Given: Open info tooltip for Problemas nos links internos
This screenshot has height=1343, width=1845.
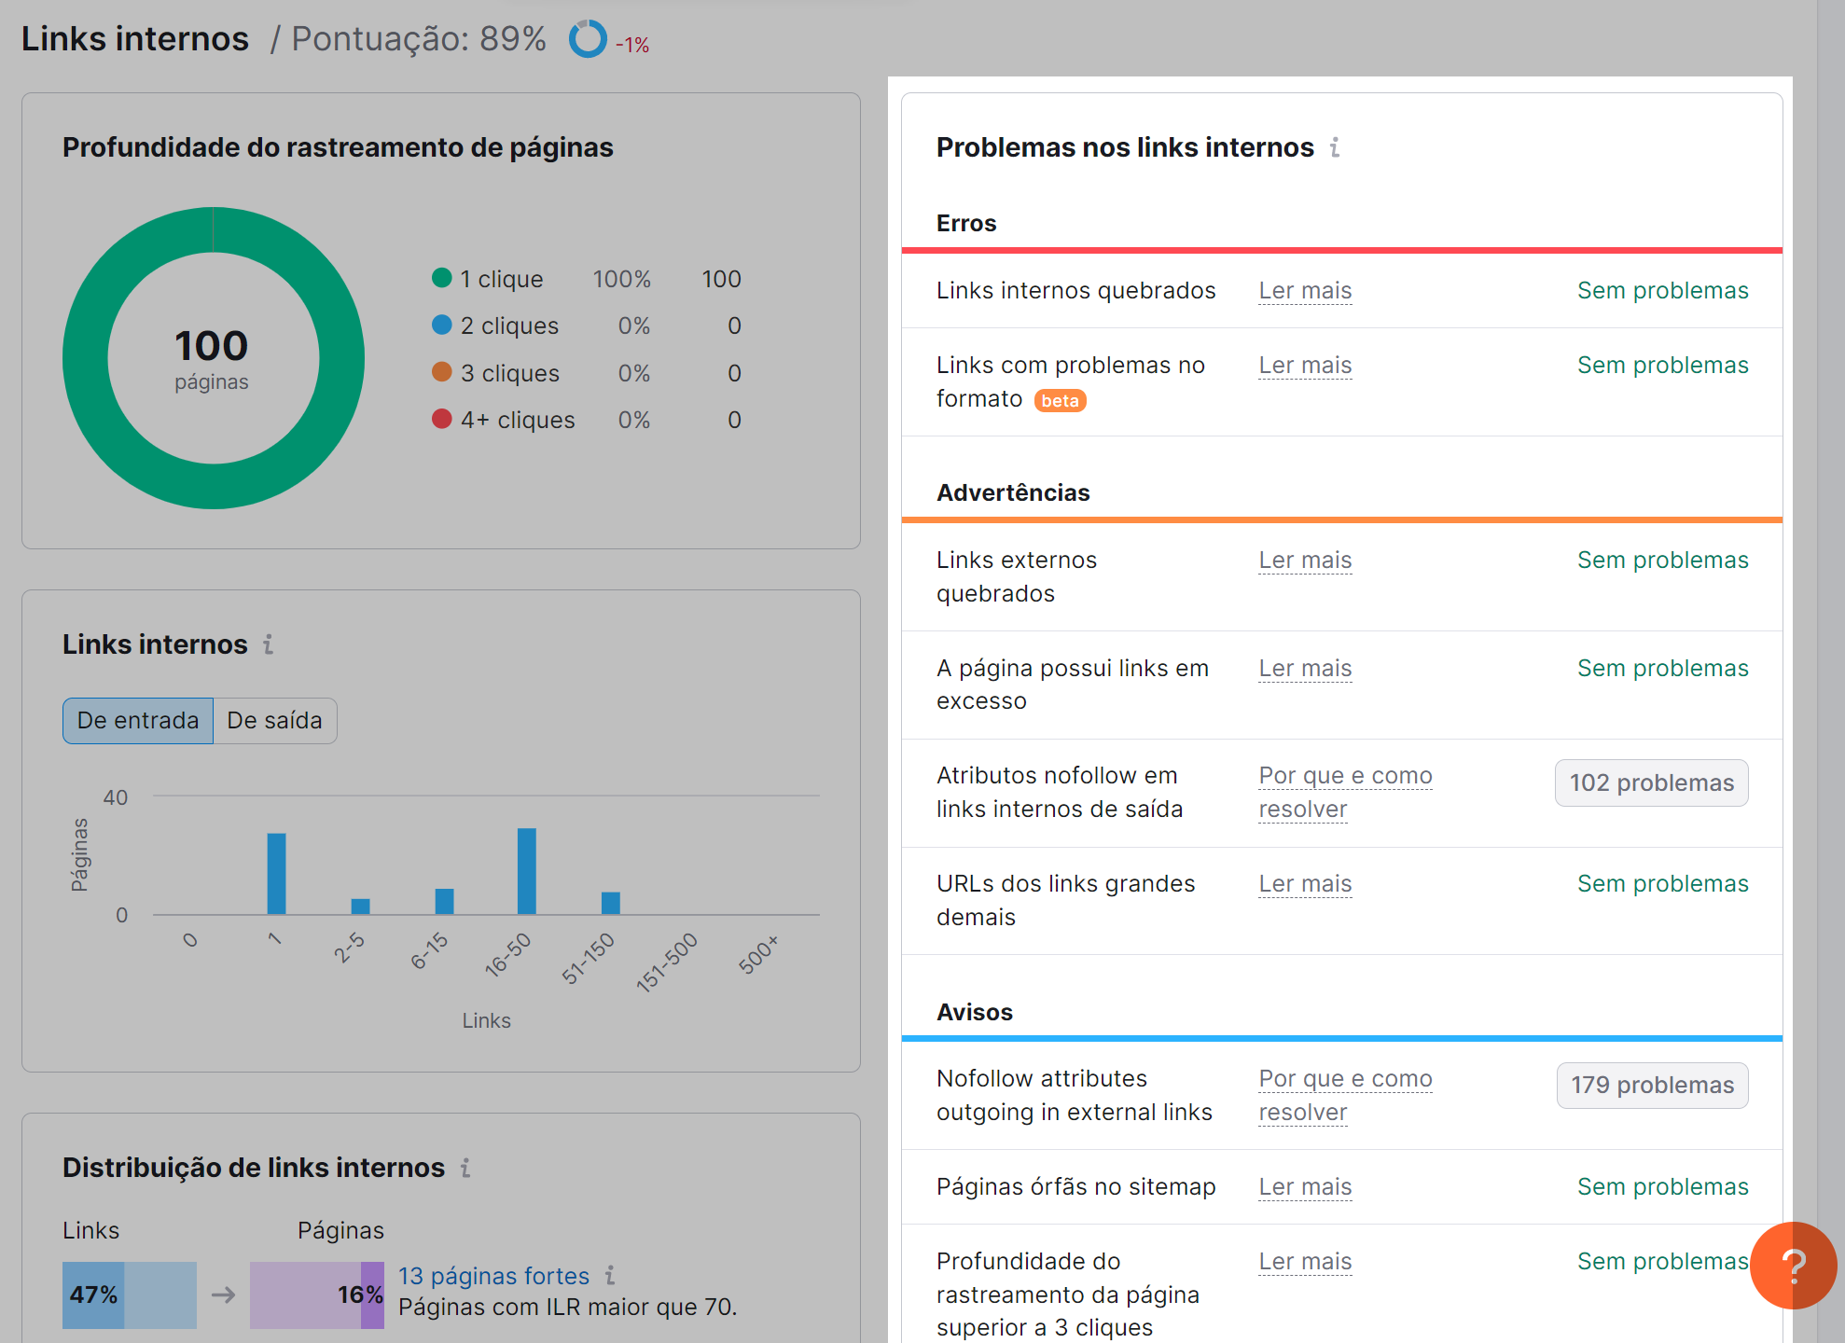Looking at the screenshot, I should (x=1336, y=147).
